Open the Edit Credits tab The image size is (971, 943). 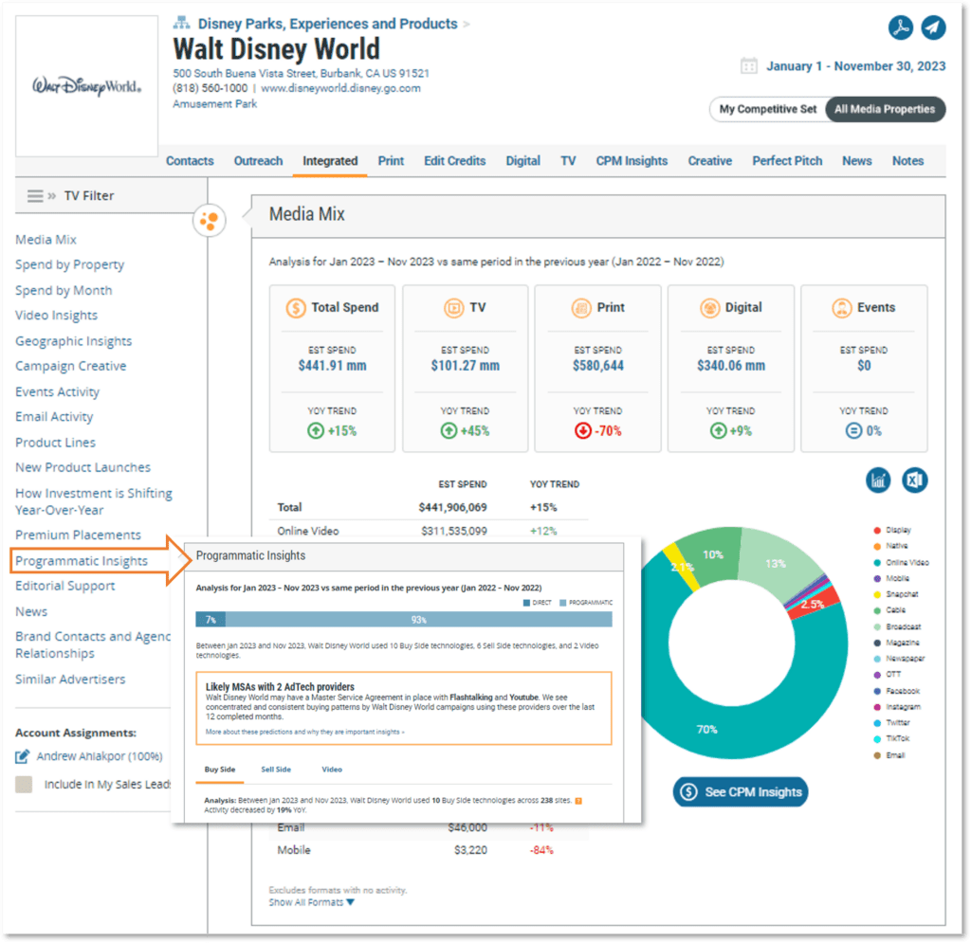point(454,161)
